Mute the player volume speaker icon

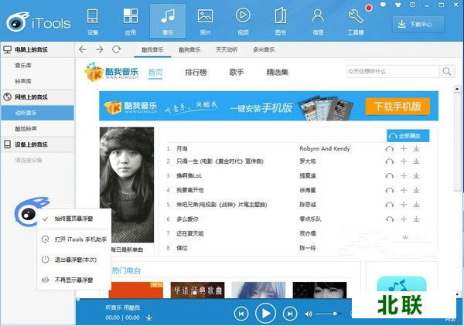coord(309,314)
